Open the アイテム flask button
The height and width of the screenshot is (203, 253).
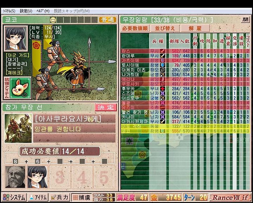click(x=38, y=197)
